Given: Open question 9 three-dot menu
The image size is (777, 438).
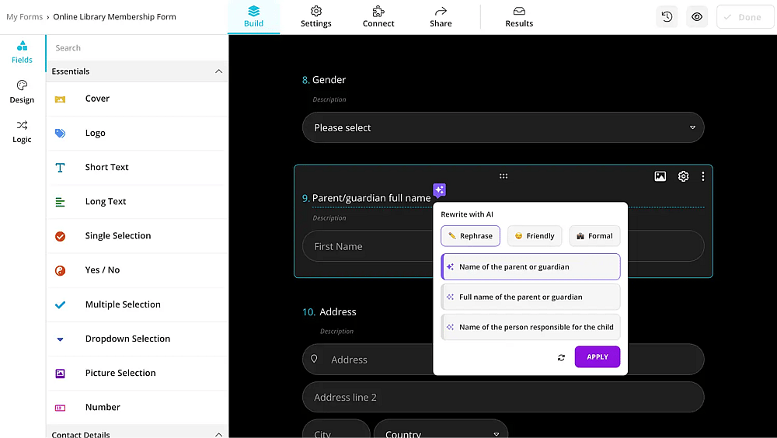Looking at the screenshot, I should 702,176.
